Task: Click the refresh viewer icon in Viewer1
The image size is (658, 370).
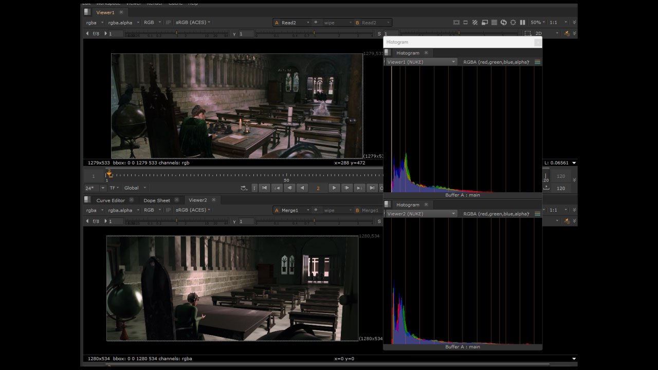Action: [503, 23]
